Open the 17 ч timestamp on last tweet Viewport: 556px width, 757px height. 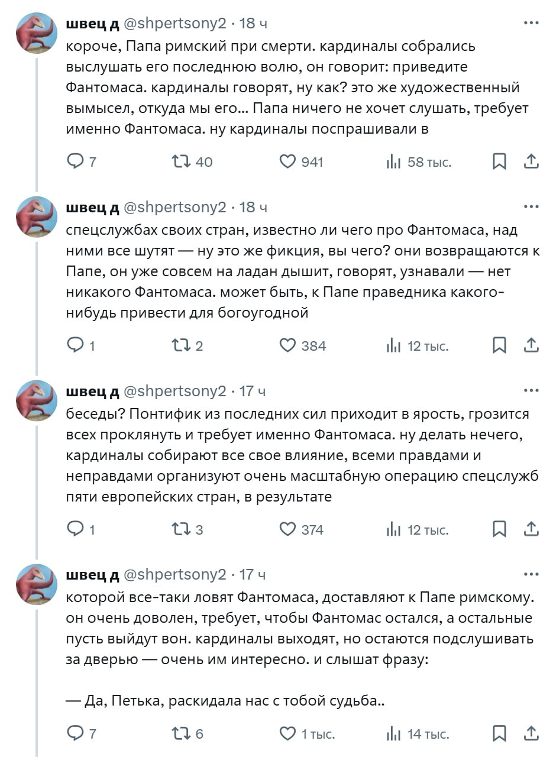pyautogui.click(x=253, y=574)
